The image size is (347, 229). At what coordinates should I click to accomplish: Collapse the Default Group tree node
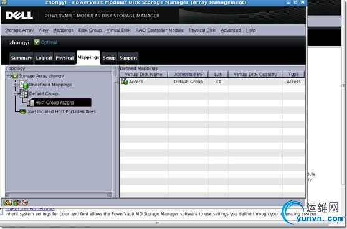click(x=16, y=94)
